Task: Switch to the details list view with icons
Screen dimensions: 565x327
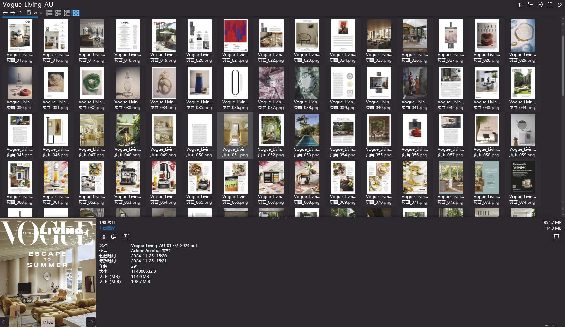Action: [x=58, y=13]
